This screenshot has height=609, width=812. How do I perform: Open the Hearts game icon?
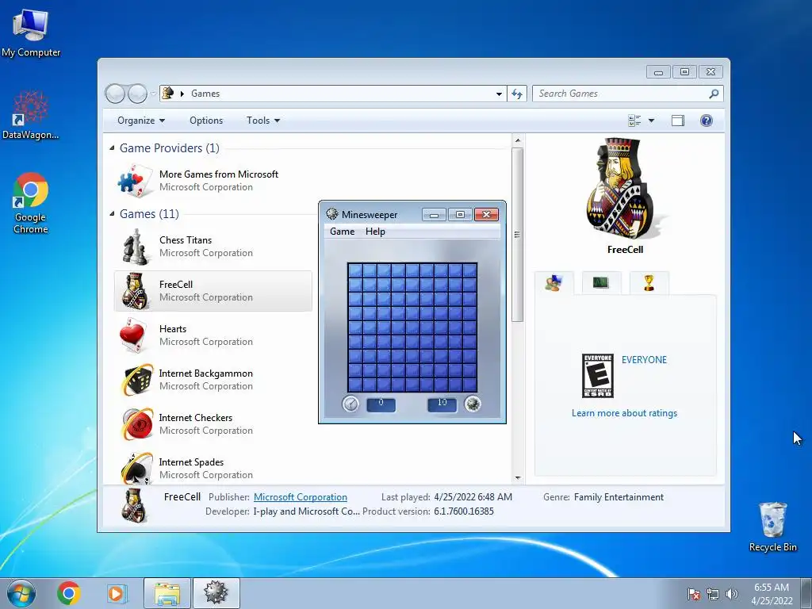pyautogui.click(x=133, y=335)
